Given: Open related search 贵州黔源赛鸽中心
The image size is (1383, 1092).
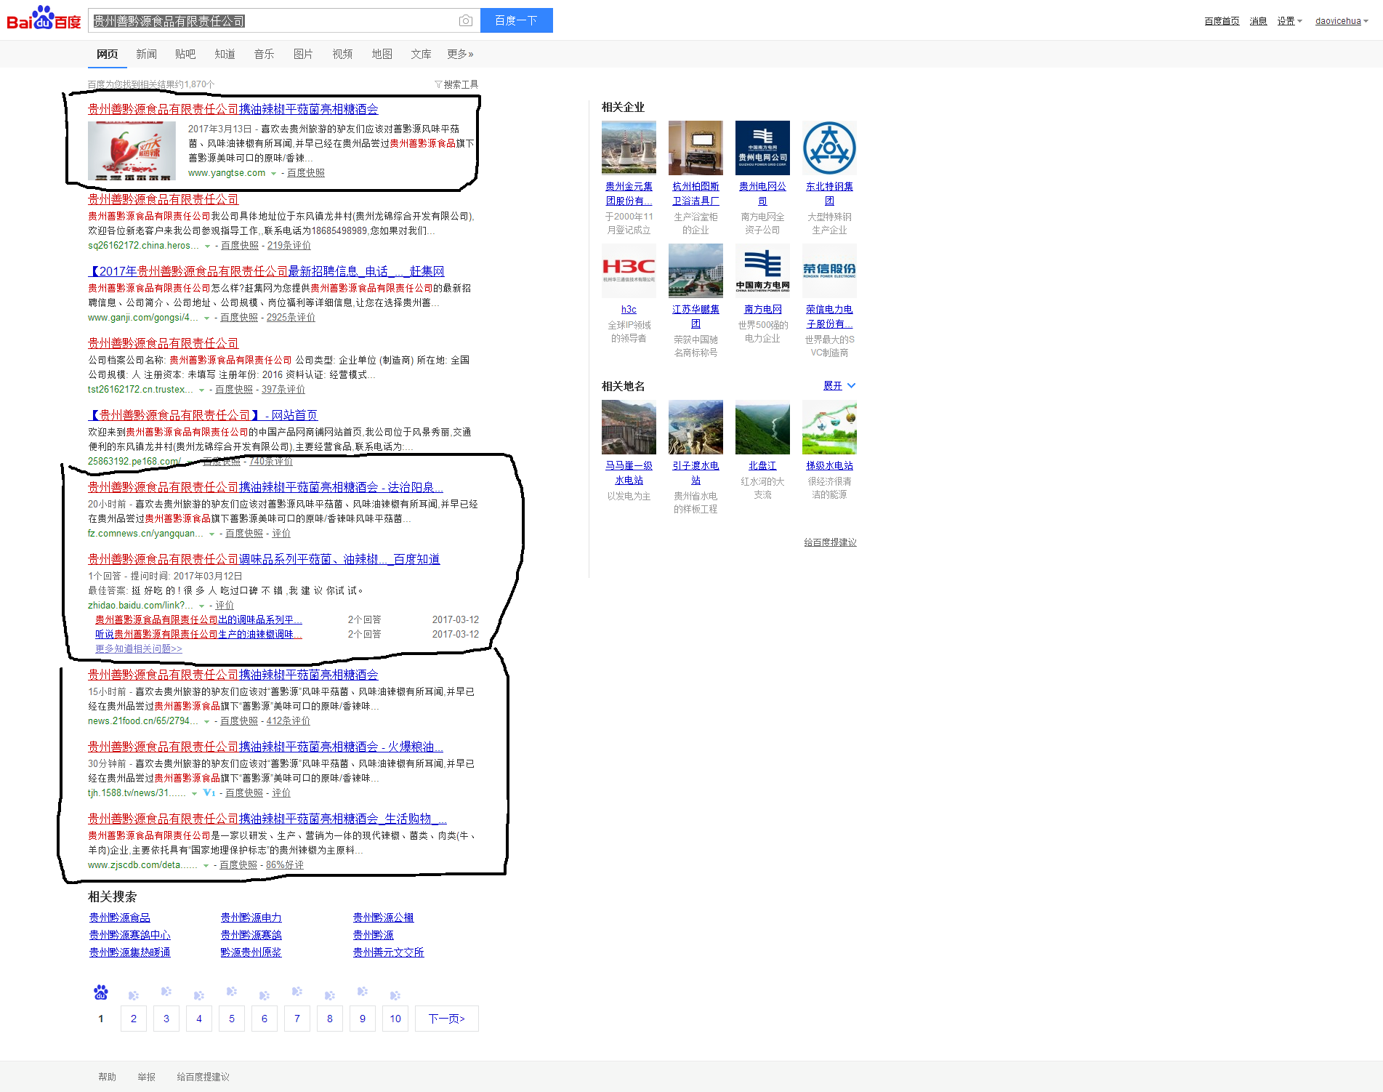Looking at the screenshot, I should click(130, 935).
